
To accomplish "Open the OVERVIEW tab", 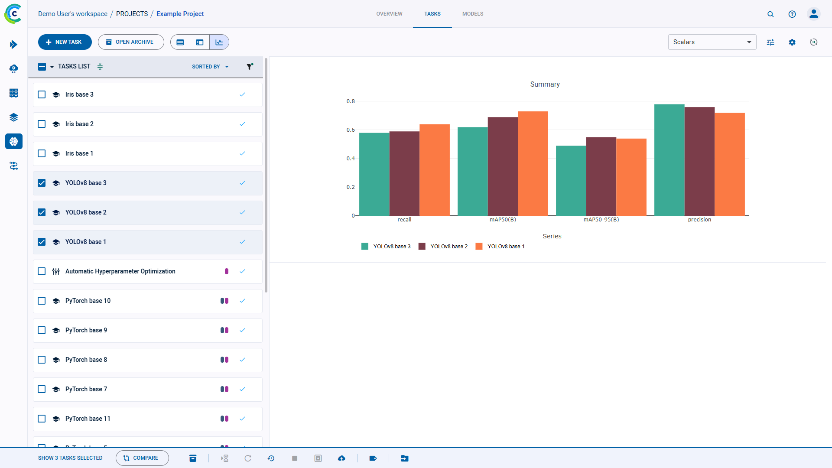I will [389, 14].
